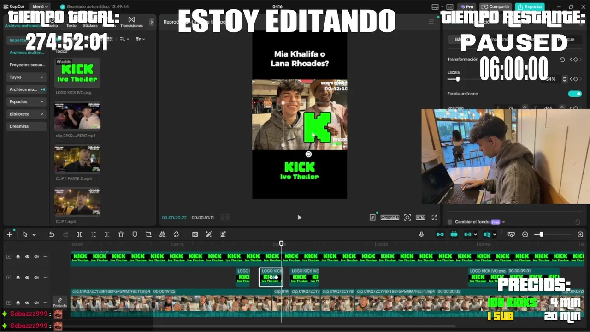590x332 pixels.
Task: Open Dreamina in the sidebar
Action: point(27,126)
